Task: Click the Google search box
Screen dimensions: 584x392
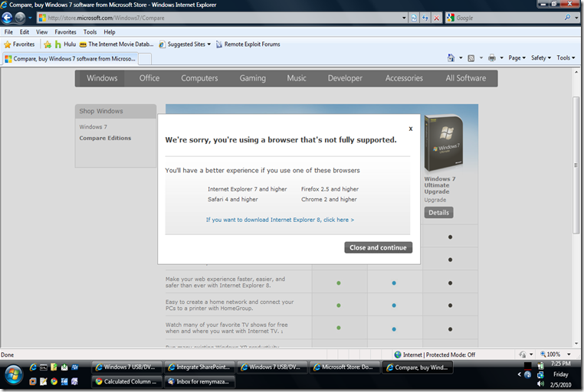Action: (x=509, y=18)
